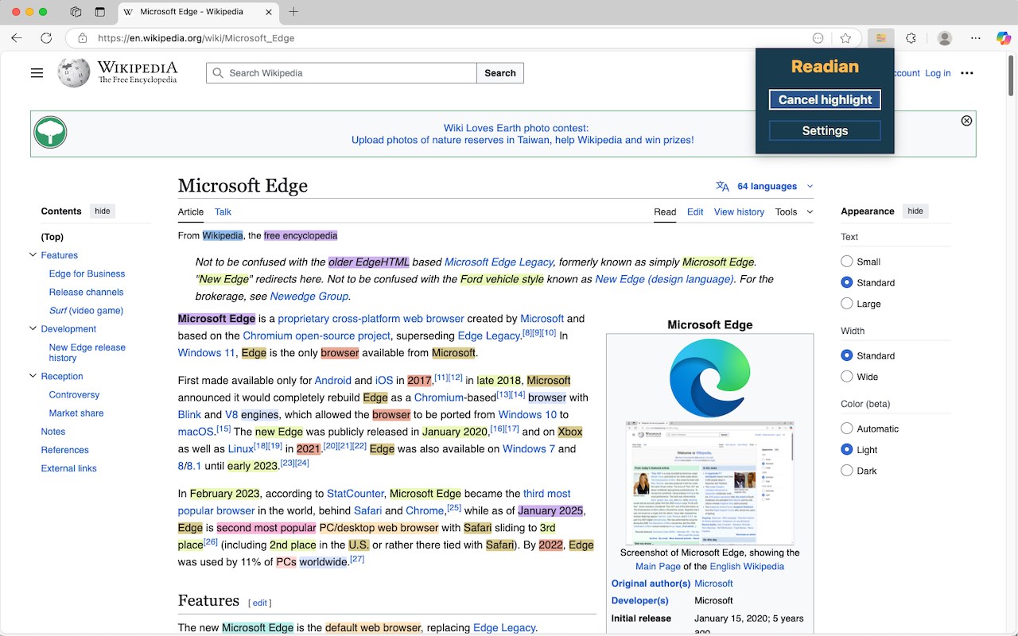The height and width of the screenshot is (636, 1018).
Task: Open the Chromium open-source project link
Action: tap(317, 335)
